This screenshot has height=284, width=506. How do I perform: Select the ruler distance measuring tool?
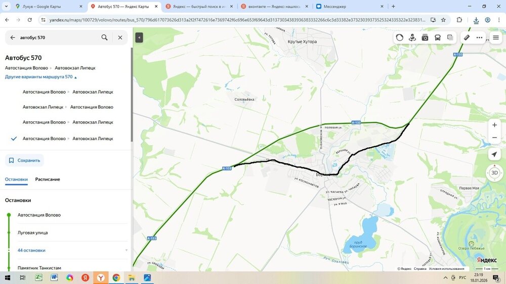point(467,37)
